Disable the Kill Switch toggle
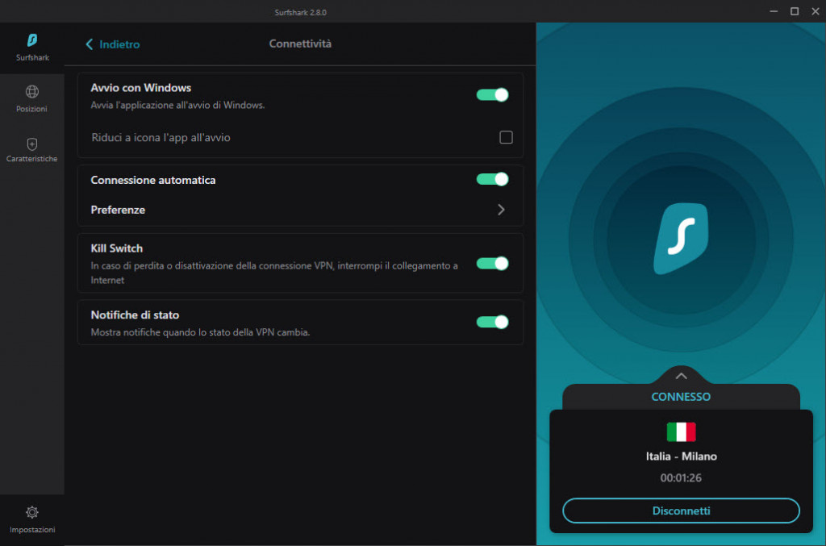 coord(492,263)
